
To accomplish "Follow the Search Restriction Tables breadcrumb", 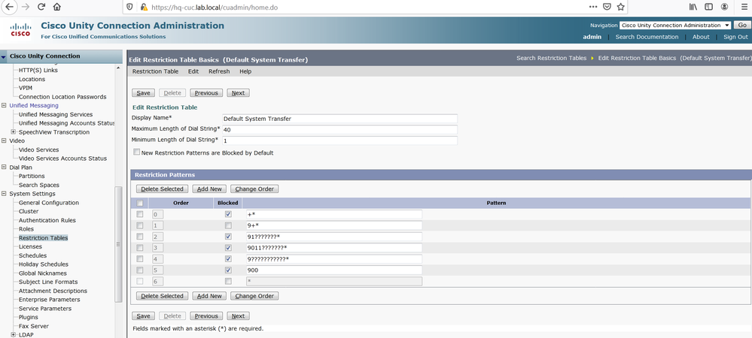I will (x=551, y=58).
